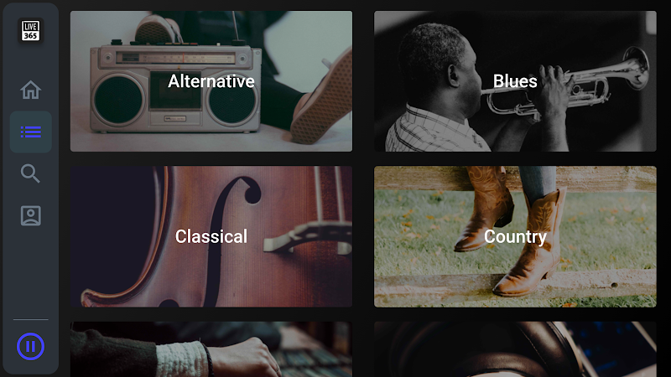Open the Classical genre tile
The image size is (671, 377).
211,236
